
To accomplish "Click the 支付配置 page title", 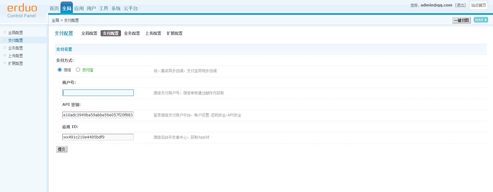I will 64,33.
